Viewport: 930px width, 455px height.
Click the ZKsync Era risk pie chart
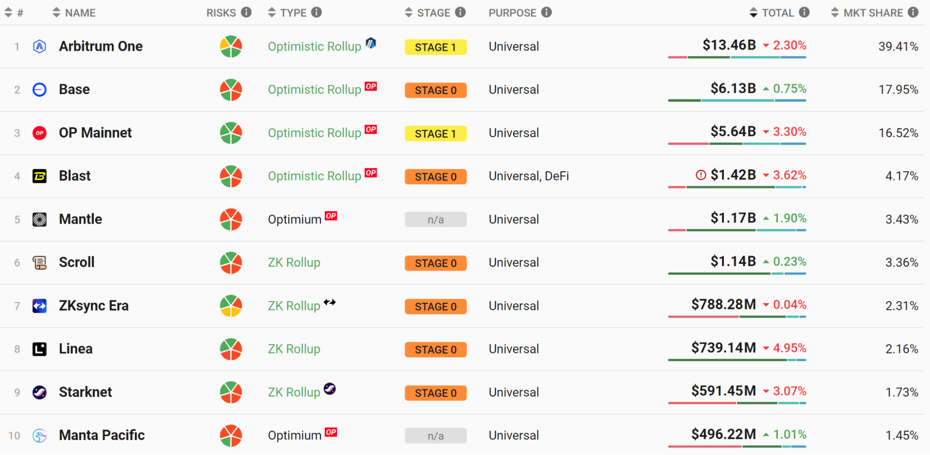click(x=231, y=306)
